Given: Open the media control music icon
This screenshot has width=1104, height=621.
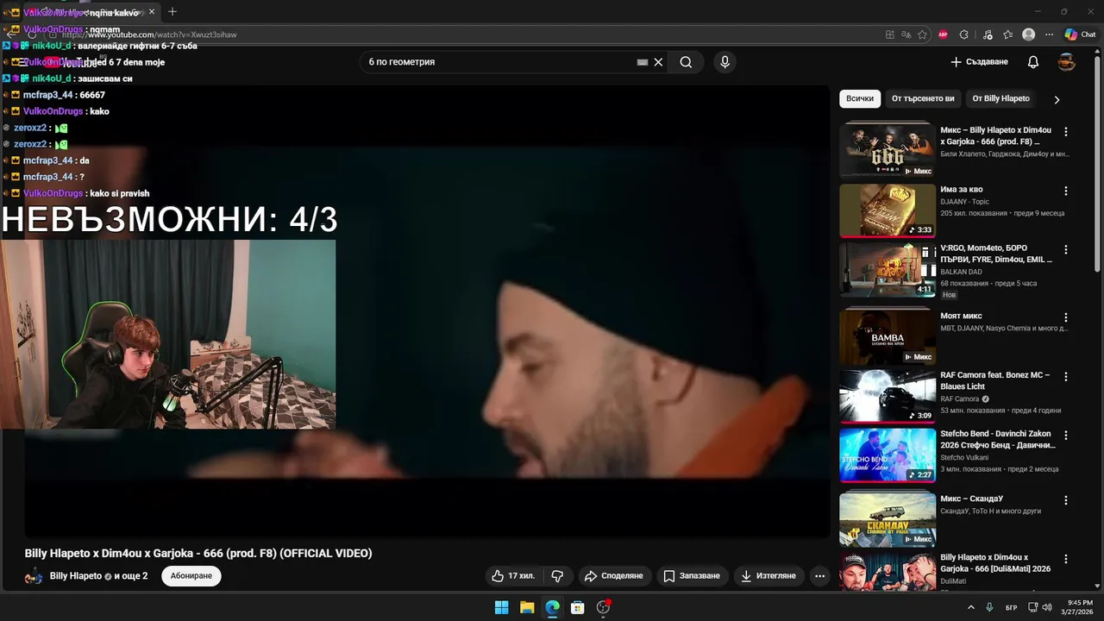Looking at the screenshot, I should pyautogui.click(x=986, y=34).
